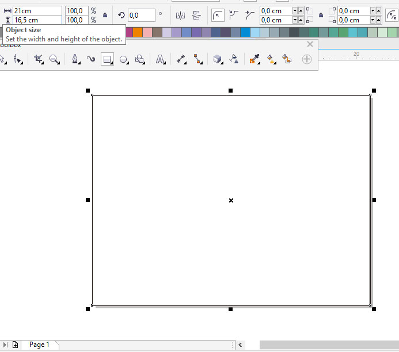This screenshot has width=399, height=352.
Task: Click the horizontal scrollbar thumb
Action: (329, 345)
